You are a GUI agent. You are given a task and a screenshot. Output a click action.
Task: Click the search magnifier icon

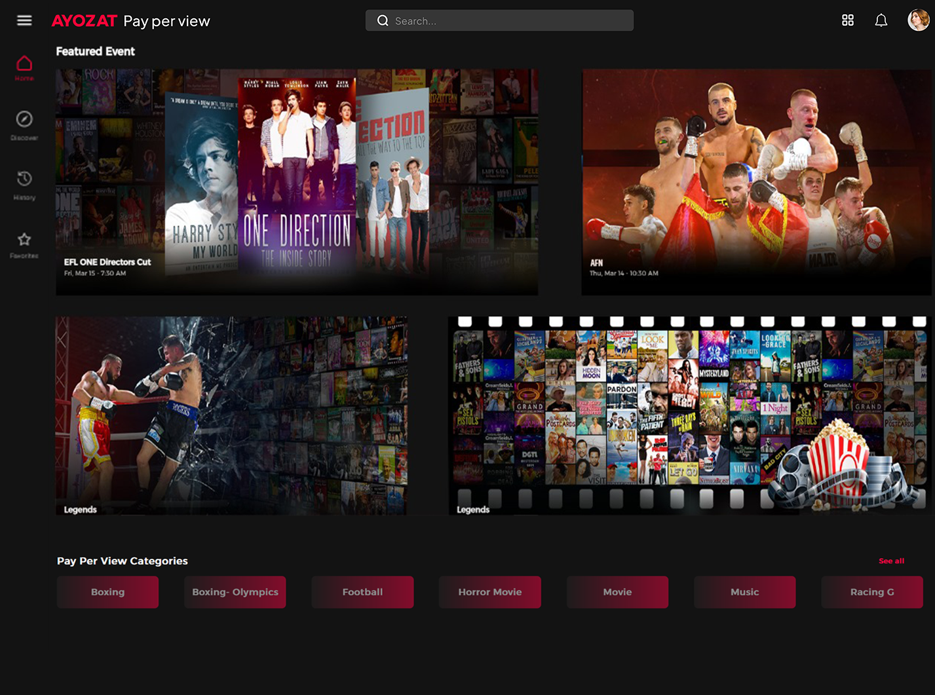[x=383, y=20]
